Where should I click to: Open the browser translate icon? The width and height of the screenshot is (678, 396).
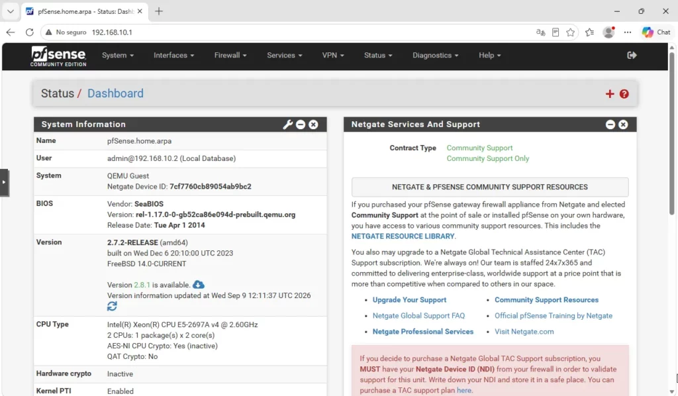540,32
